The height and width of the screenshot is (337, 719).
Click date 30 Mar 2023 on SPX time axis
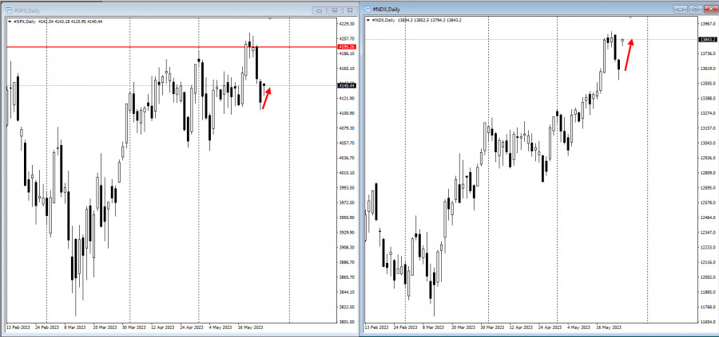click(133, 328)
